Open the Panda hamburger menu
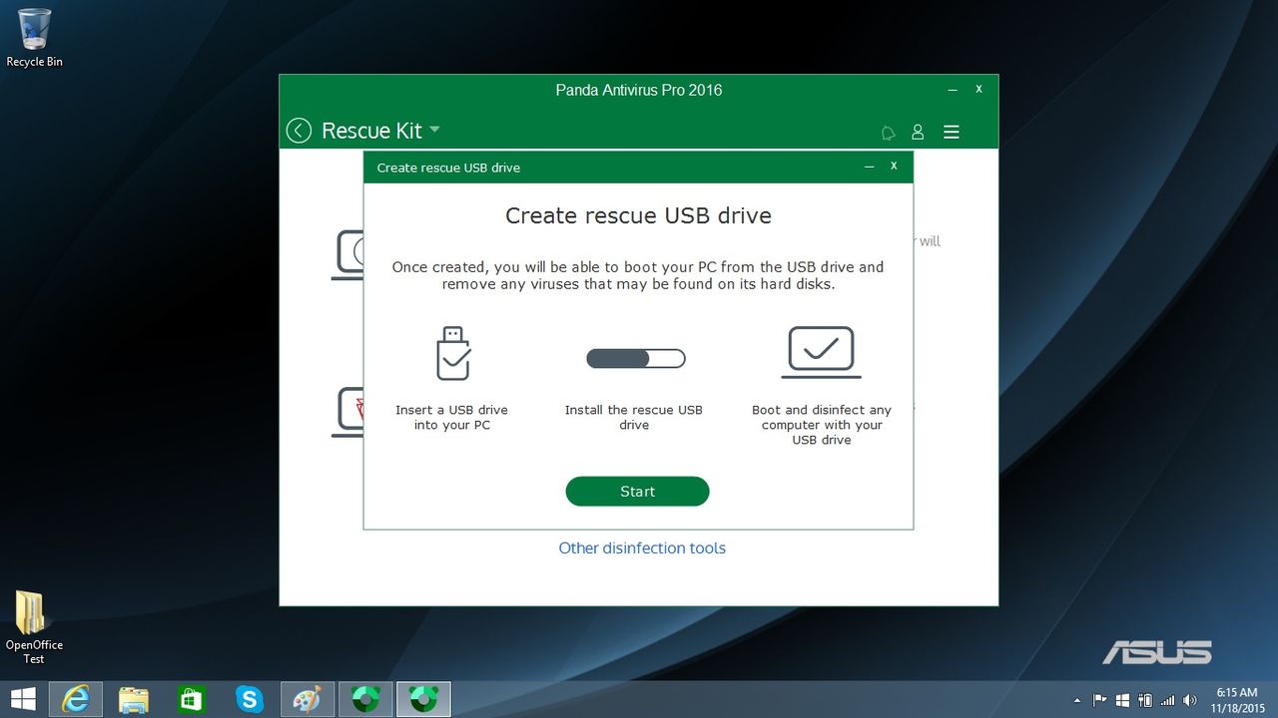This screenshot has width=1278, height=718. pos(952,132)
